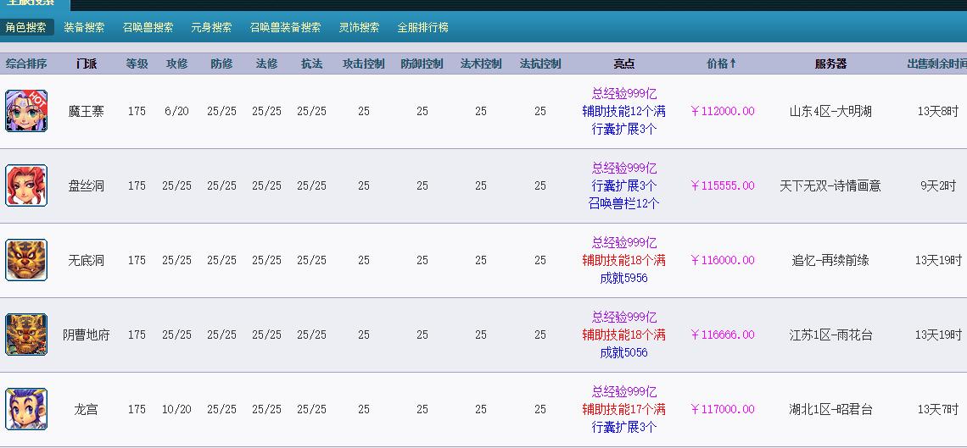
Task: Sort by 防修 column header
Action: [222, 64]
